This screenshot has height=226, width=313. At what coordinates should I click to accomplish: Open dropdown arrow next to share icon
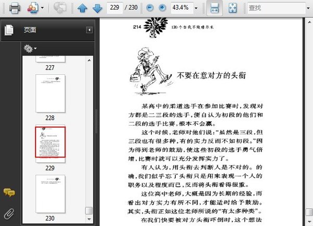tap(42, 8)
